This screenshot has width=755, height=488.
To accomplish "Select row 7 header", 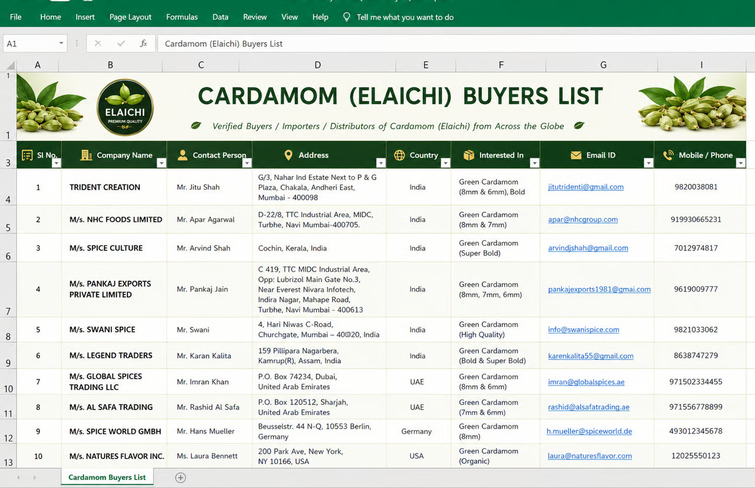I will (x=8, y=289).
